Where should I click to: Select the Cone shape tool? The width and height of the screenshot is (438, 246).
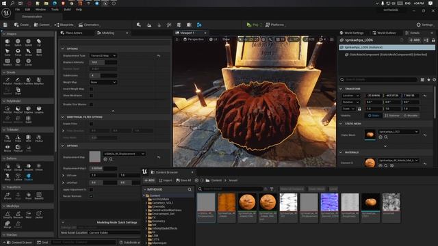pos(8,53)
